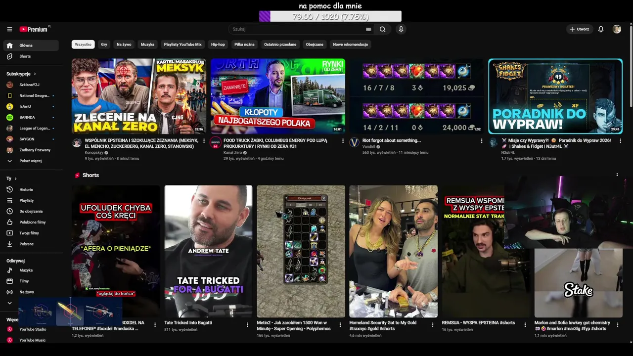Expand the Subskrypcje section arrow
This screenshot has width=633, height=356.
(35, 74)
